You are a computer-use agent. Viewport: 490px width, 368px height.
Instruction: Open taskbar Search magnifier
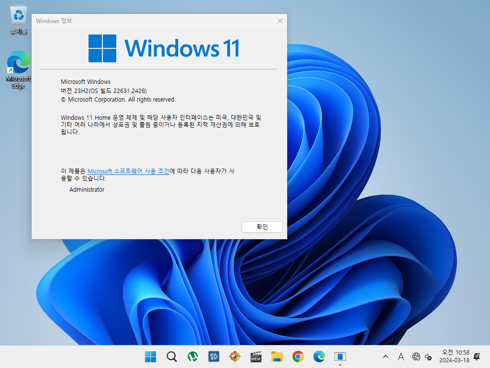(x=172, y=356)
